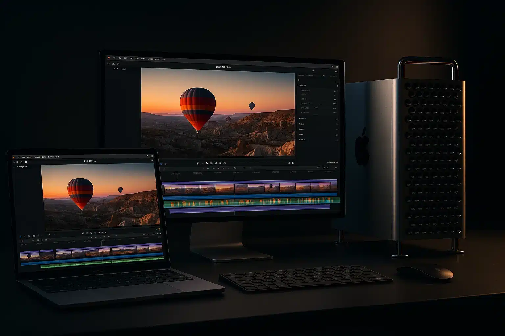Screen dimensions: 505x336
Task: Select the green audio waveform track on the monitor
Action: tap(252, 203)
